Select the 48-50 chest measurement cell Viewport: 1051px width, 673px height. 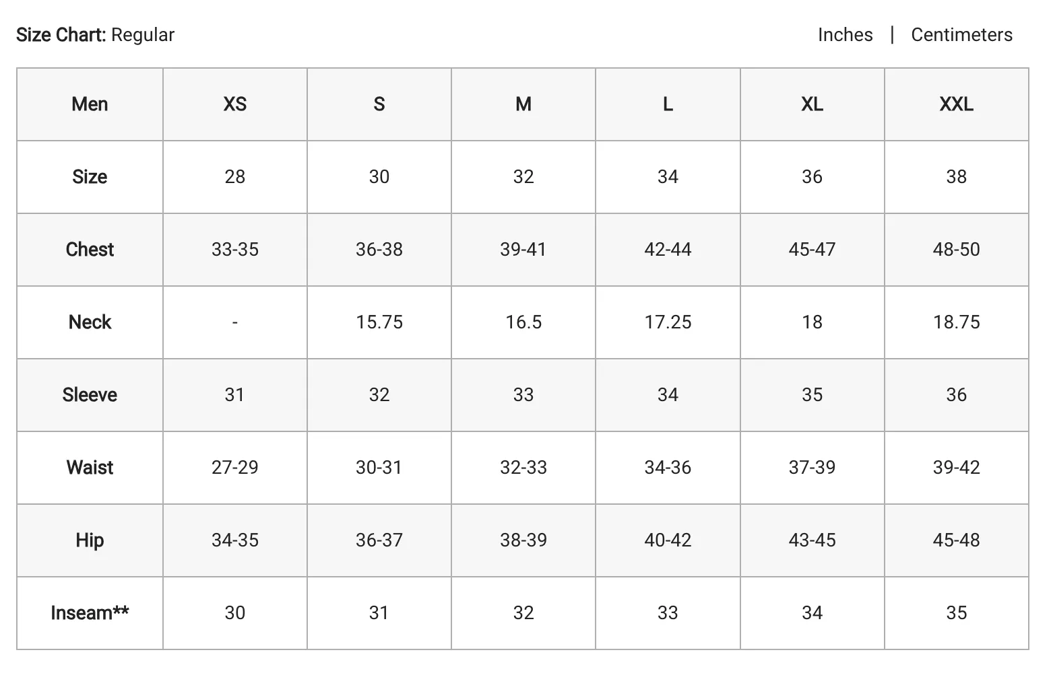pyautogui.click(x=957, y=250)
